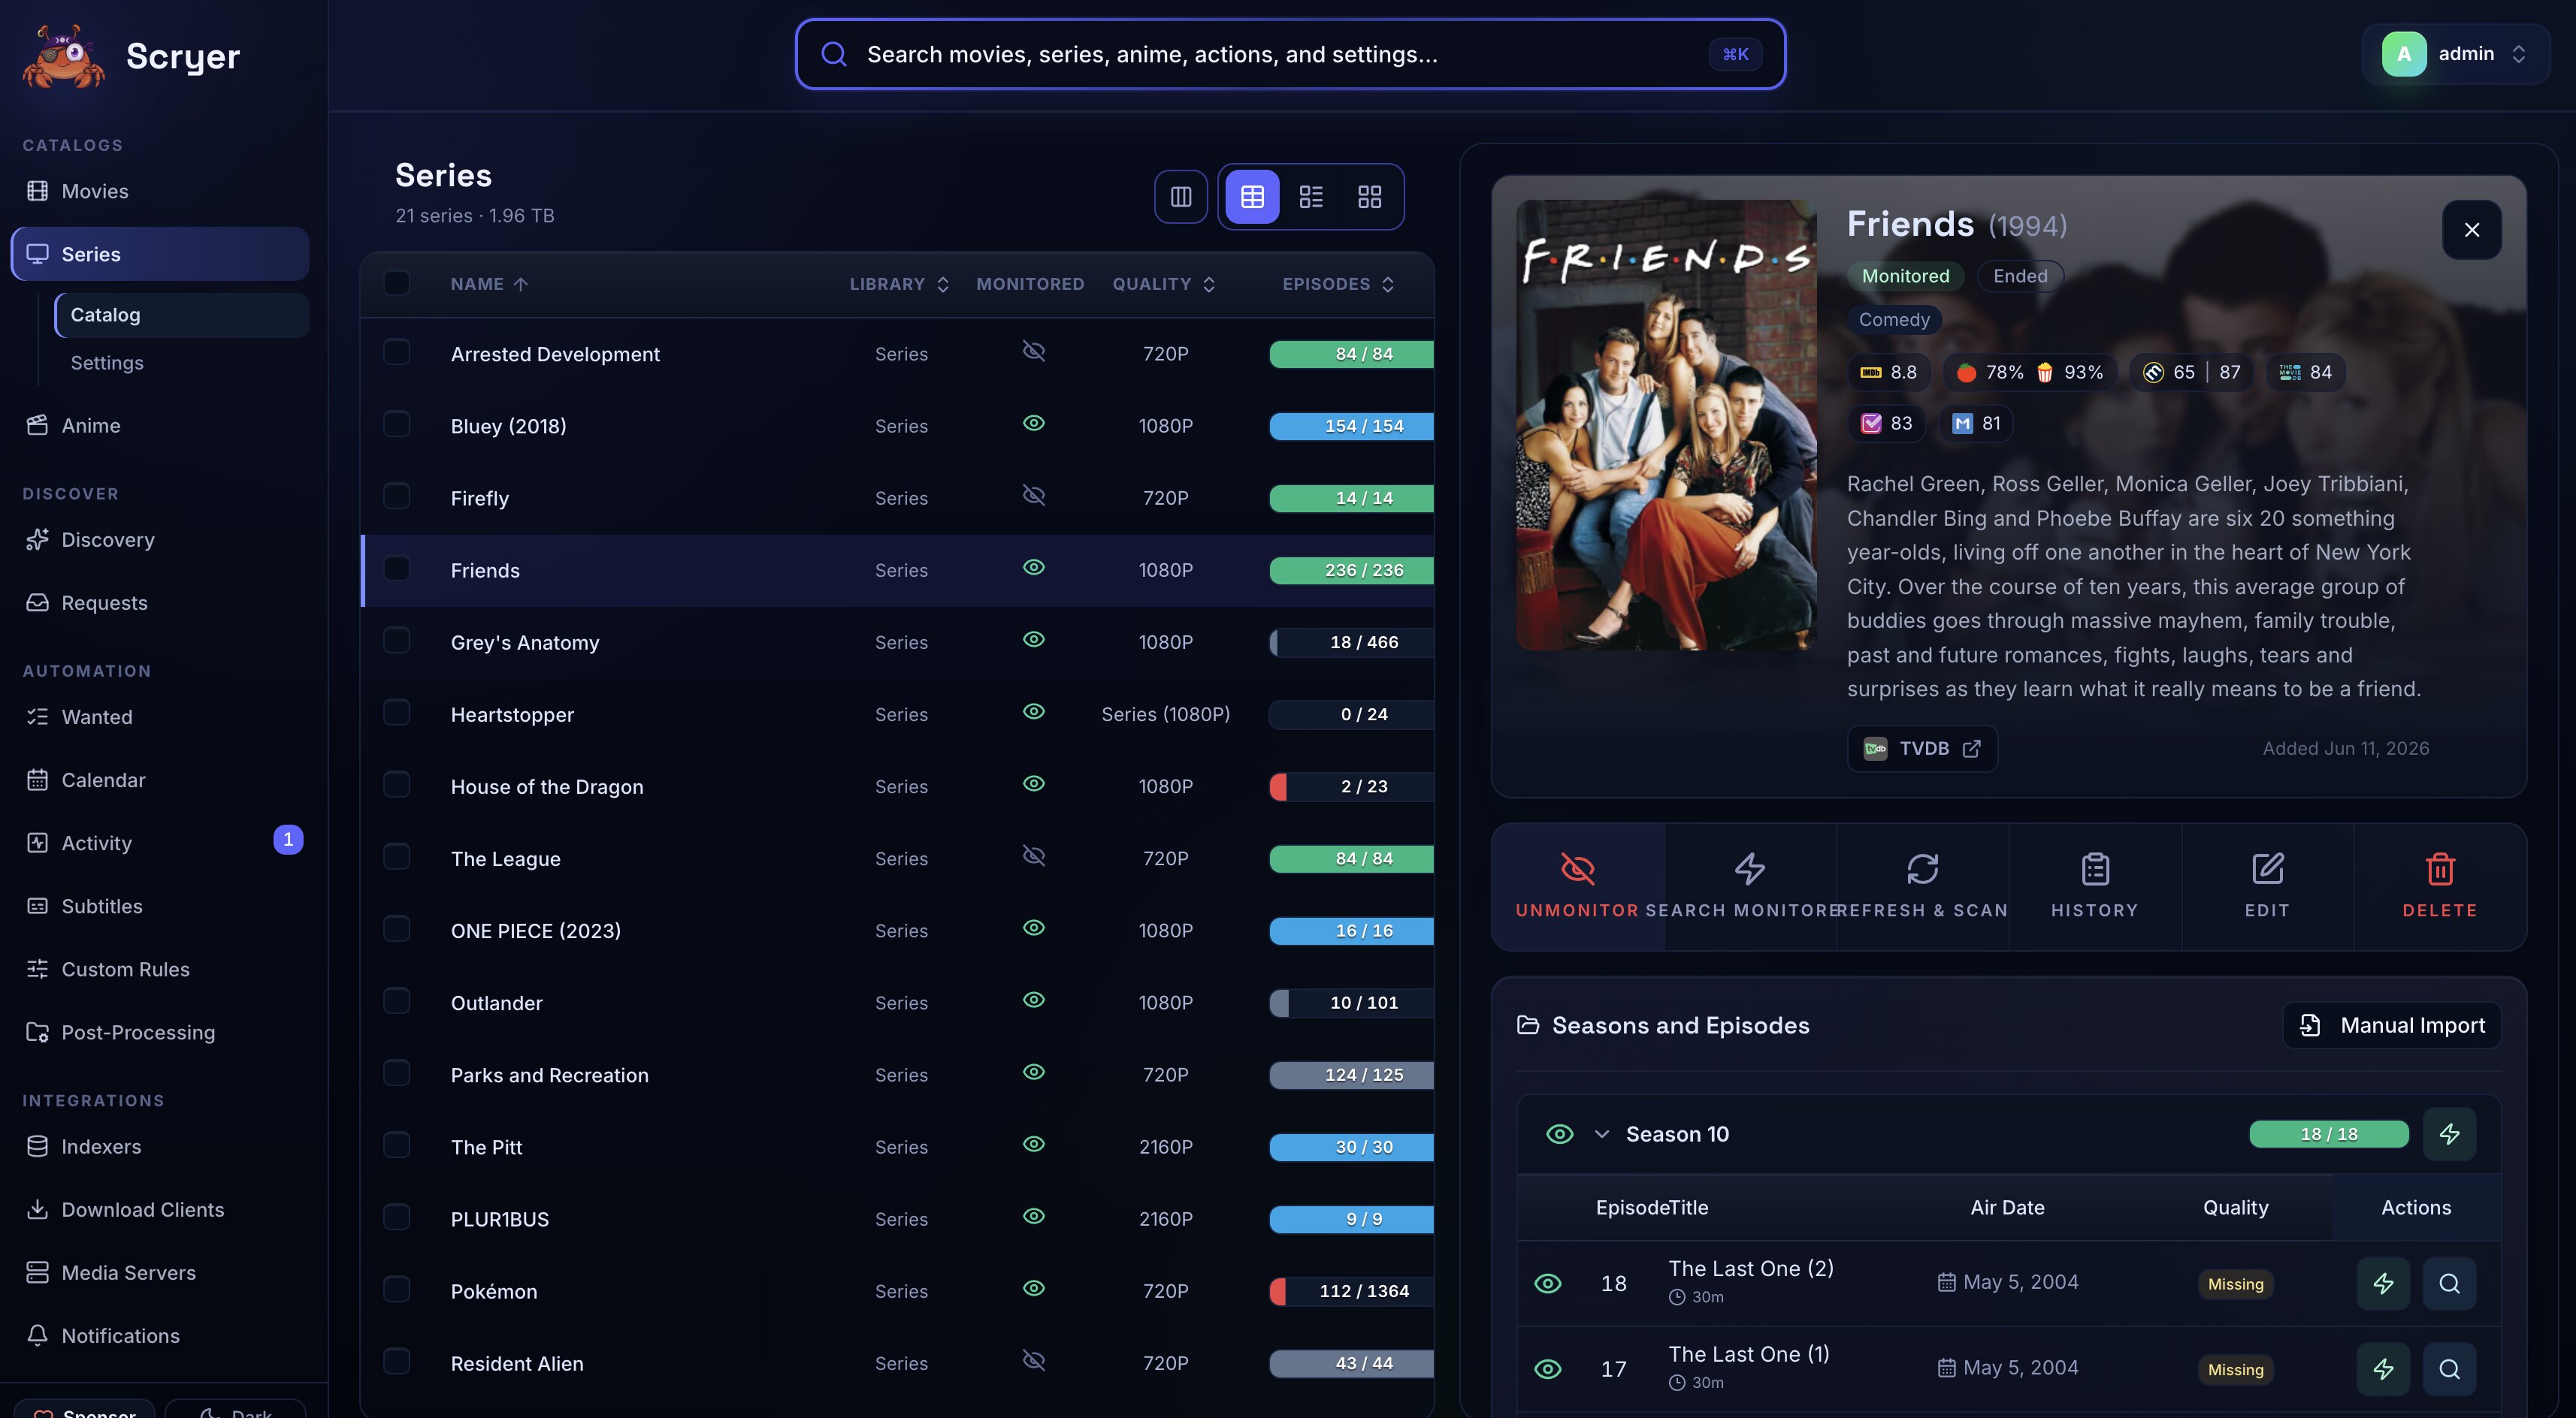Click the Scryer crab logo

coord(63,56)
